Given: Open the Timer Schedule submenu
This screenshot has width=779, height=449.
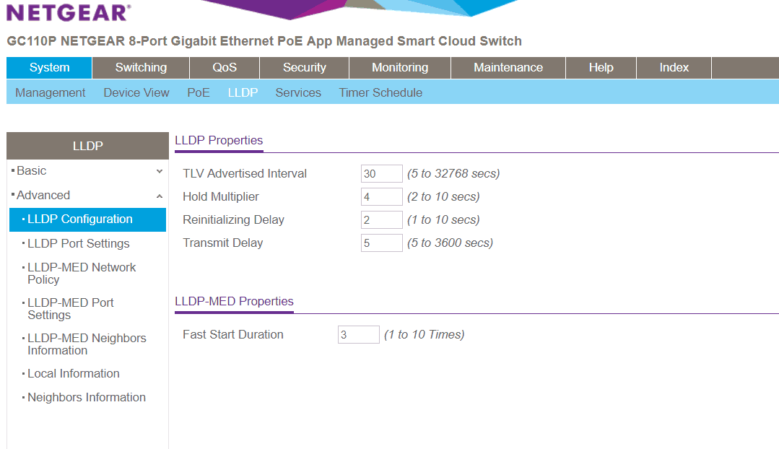Looking at the screenshot, I should (380, 93).
